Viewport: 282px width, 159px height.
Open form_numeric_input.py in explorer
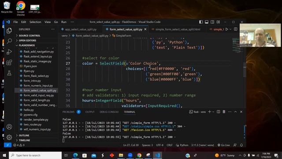pos(38,86)
